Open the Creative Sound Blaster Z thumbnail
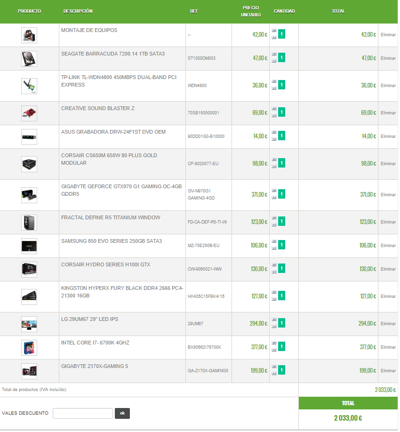Screen dimensions: 400x432 coord(29,113)
